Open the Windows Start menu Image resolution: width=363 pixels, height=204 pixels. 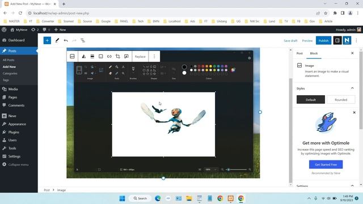[123, 198]
